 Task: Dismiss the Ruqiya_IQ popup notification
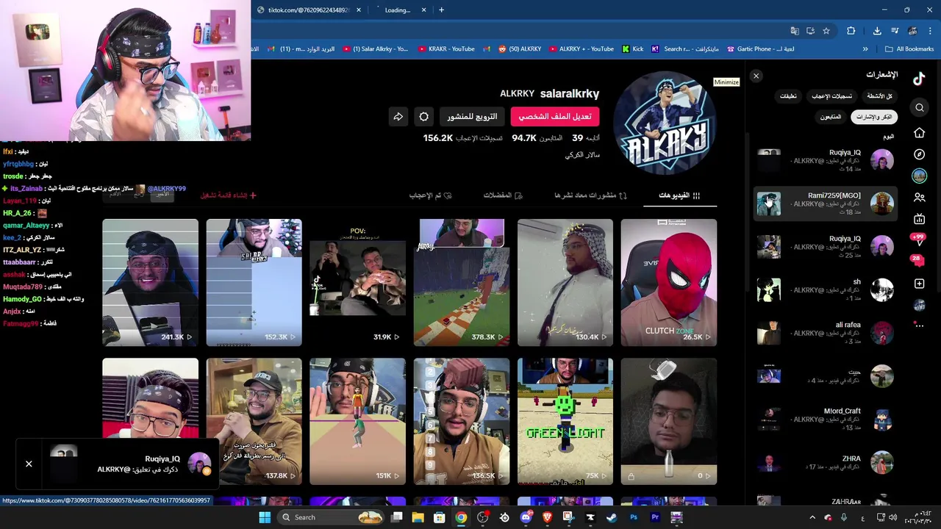(x=29, y=464)
